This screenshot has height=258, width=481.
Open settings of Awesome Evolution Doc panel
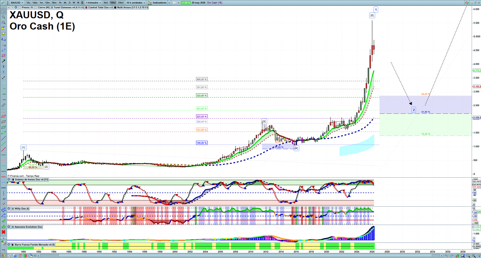pos(9,227)
